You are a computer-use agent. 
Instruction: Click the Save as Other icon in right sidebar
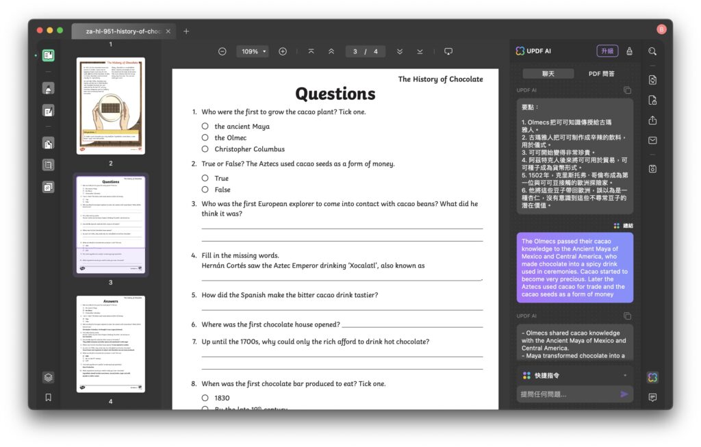pyautogui.click(x=652, y=169)
